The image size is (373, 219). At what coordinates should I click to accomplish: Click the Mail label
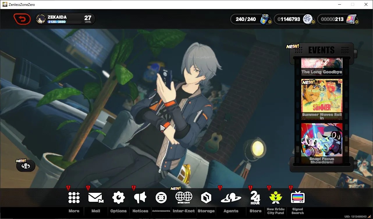[x=96, y=211]
